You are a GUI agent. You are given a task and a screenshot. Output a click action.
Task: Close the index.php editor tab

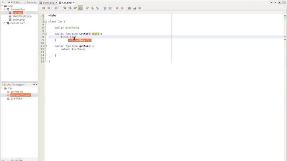click(57, 3)
